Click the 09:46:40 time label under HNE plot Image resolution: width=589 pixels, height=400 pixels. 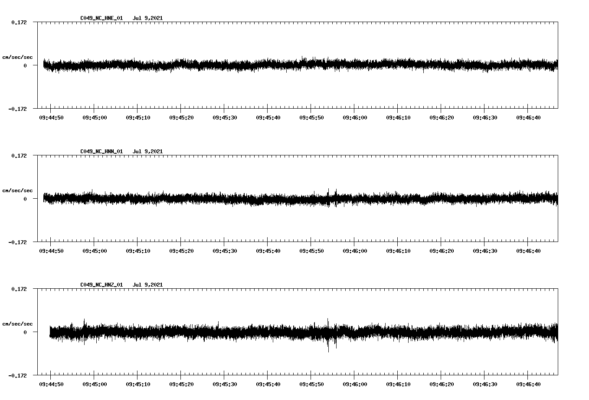point(528,118)
